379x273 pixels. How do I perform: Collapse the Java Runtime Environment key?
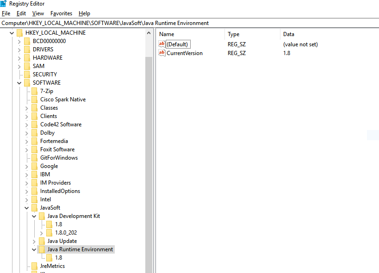click(x=34, y=249)
